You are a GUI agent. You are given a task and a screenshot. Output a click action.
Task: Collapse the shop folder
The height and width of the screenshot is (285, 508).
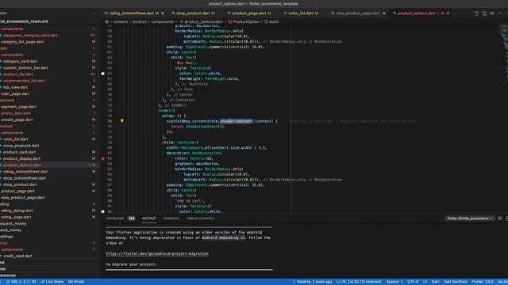(4, 243)
